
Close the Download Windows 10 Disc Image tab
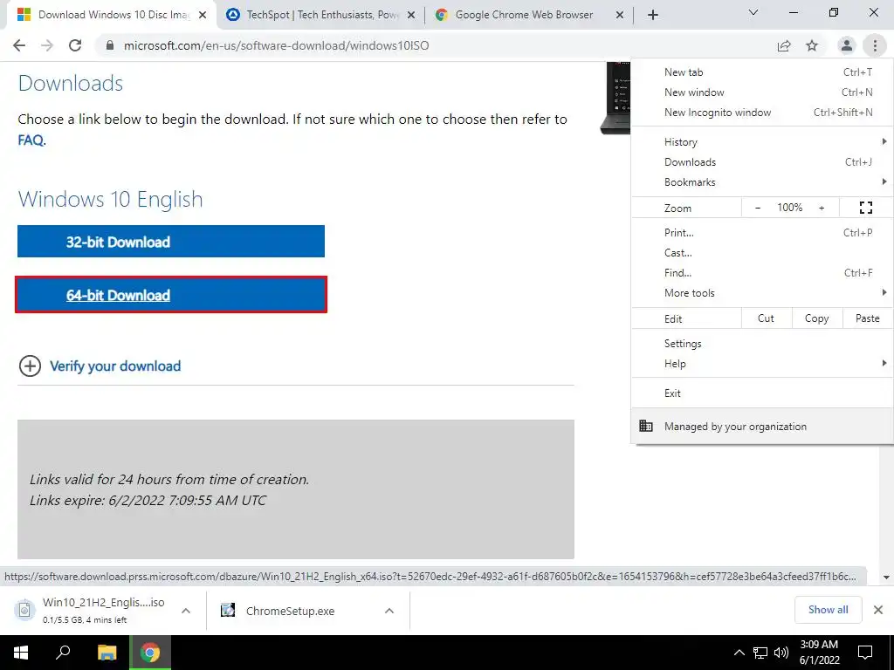pyautogui.click(x=203, y=15)
